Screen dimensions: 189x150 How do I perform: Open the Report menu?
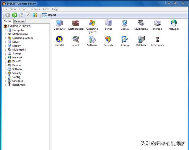coord(23,9)
